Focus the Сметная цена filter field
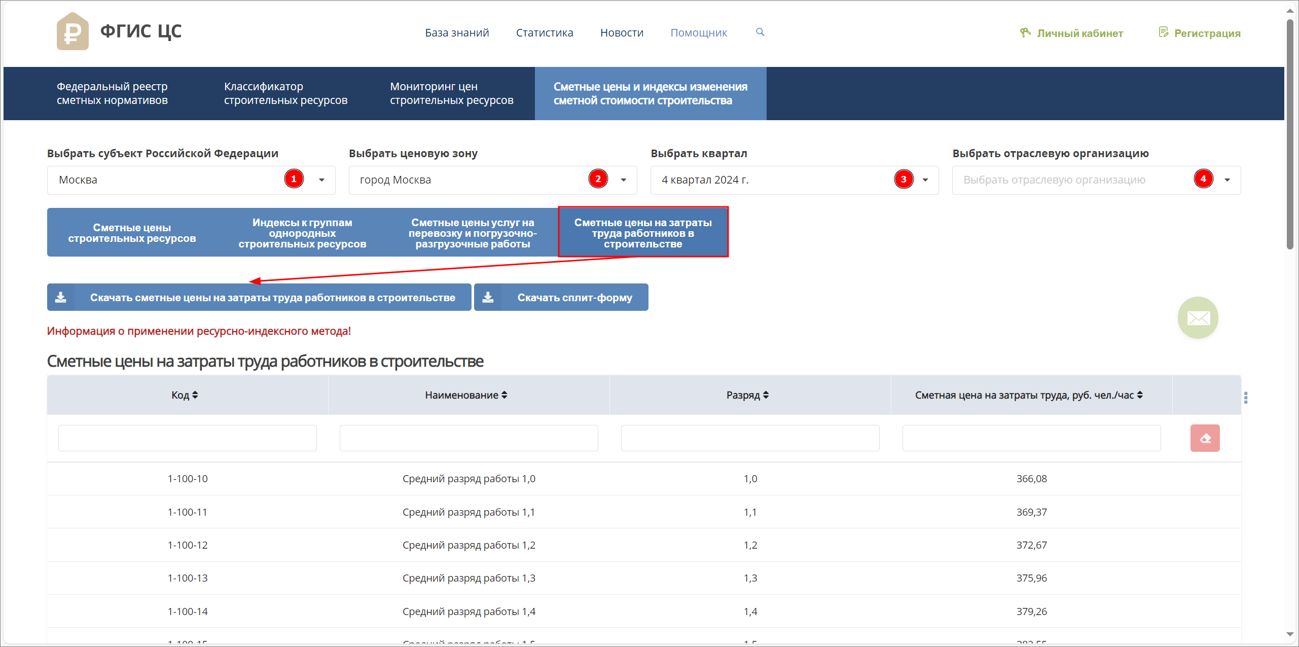Screen dimensions: 1299x647 [x=1032, y=438]
